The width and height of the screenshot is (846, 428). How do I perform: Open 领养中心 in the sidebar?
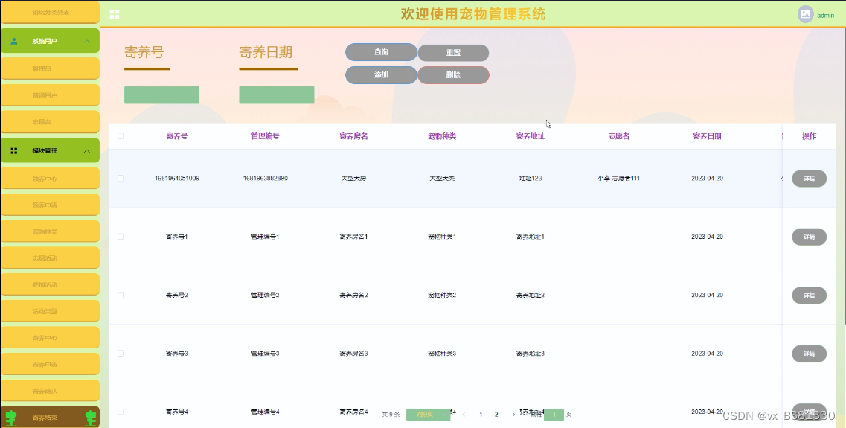(51, 178)
